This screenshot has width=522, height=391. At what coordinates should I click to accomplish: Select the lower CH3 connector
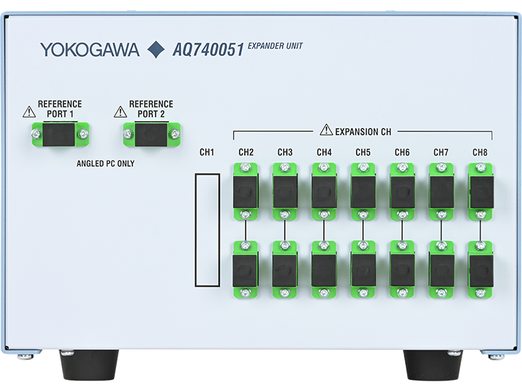pos(285,270)
